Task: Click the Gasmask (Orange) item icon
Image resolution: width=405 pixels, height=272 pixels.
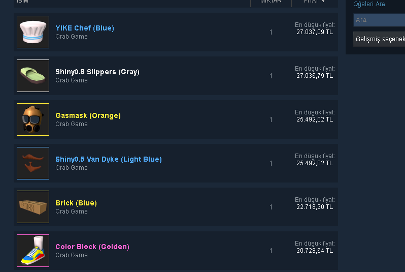Action: pyautogui.click(x=33, y=119)
